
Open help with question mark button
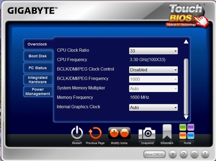click(x=184, y=154)
